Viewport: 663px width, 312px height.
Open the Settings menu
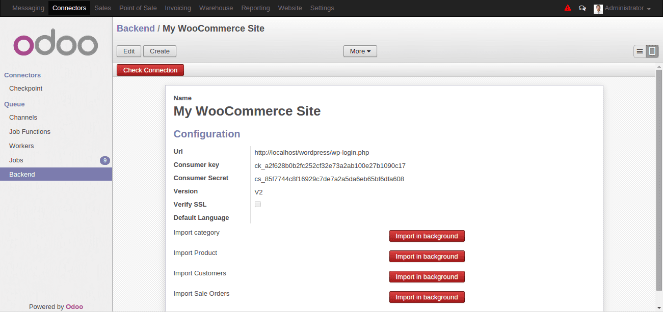tap(322, 8)
